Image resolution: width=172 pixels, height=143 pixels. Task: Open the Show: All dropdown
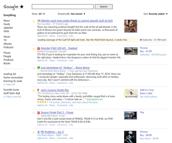[x=38, y=14]
